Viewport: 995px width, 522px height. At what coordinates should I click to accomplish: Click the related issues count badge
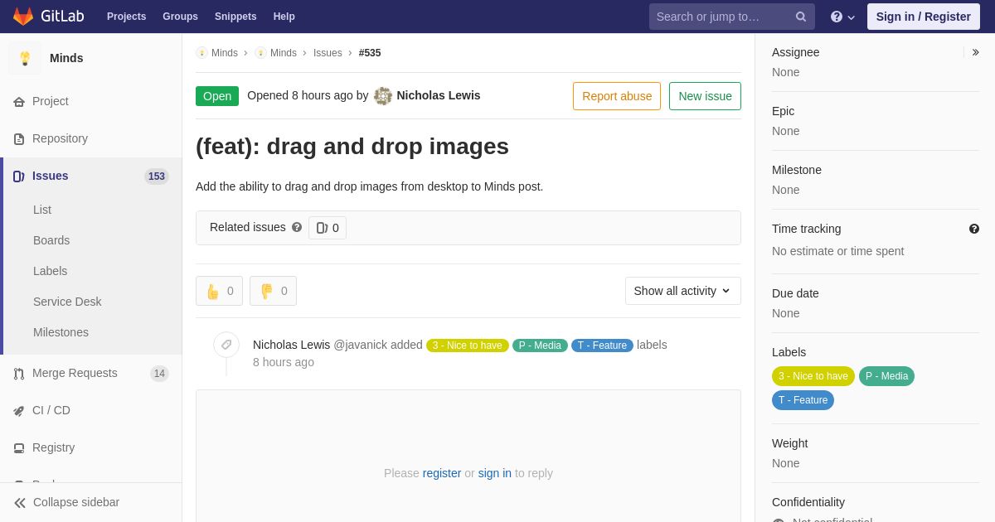(328, 228)
